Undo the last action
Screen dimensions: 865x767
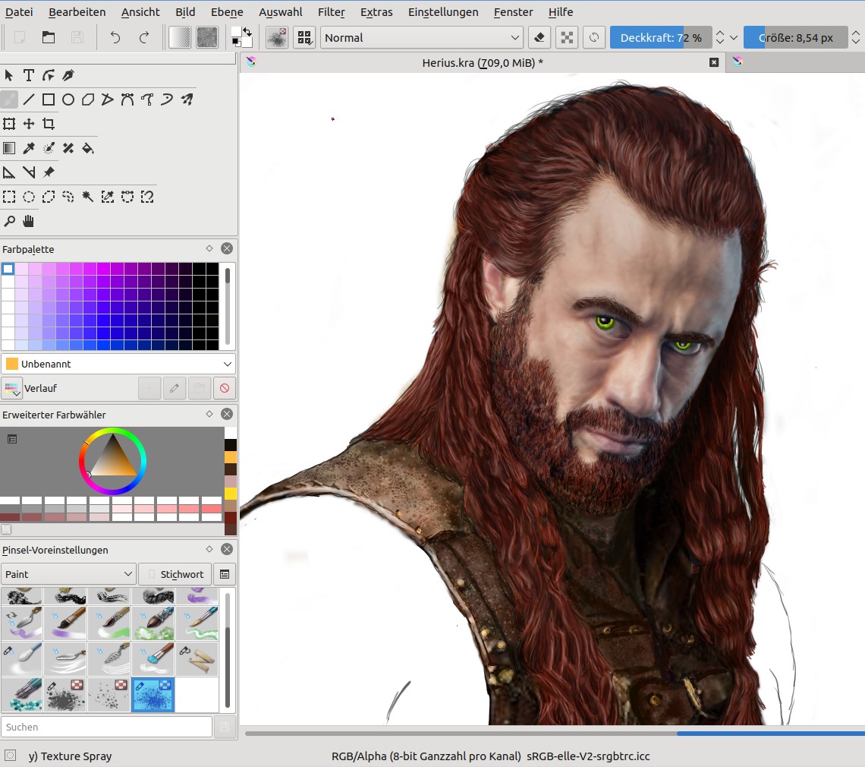(115, 37)
